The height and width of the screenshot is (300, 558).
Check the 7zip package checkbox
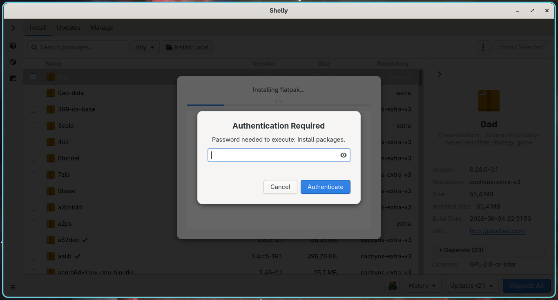(x=33, y=175)
